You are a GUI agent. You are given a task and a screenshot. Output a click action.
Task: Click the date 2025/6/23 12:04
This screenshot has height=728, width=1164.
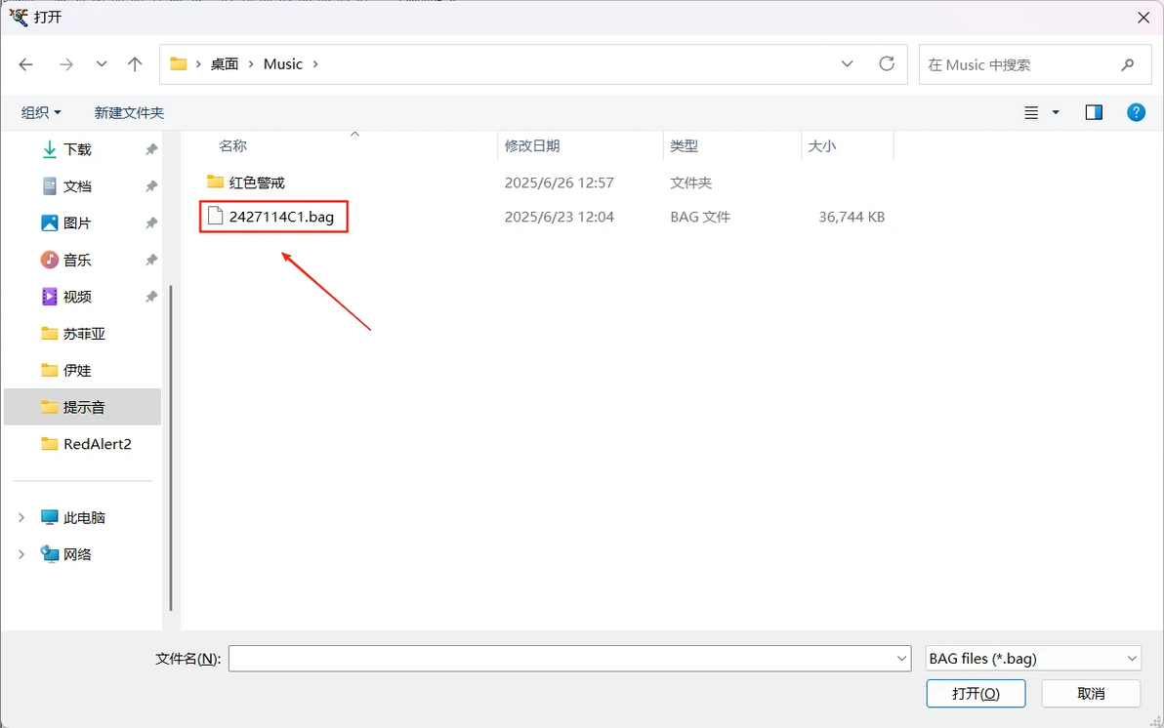click(x=559, y=217)
